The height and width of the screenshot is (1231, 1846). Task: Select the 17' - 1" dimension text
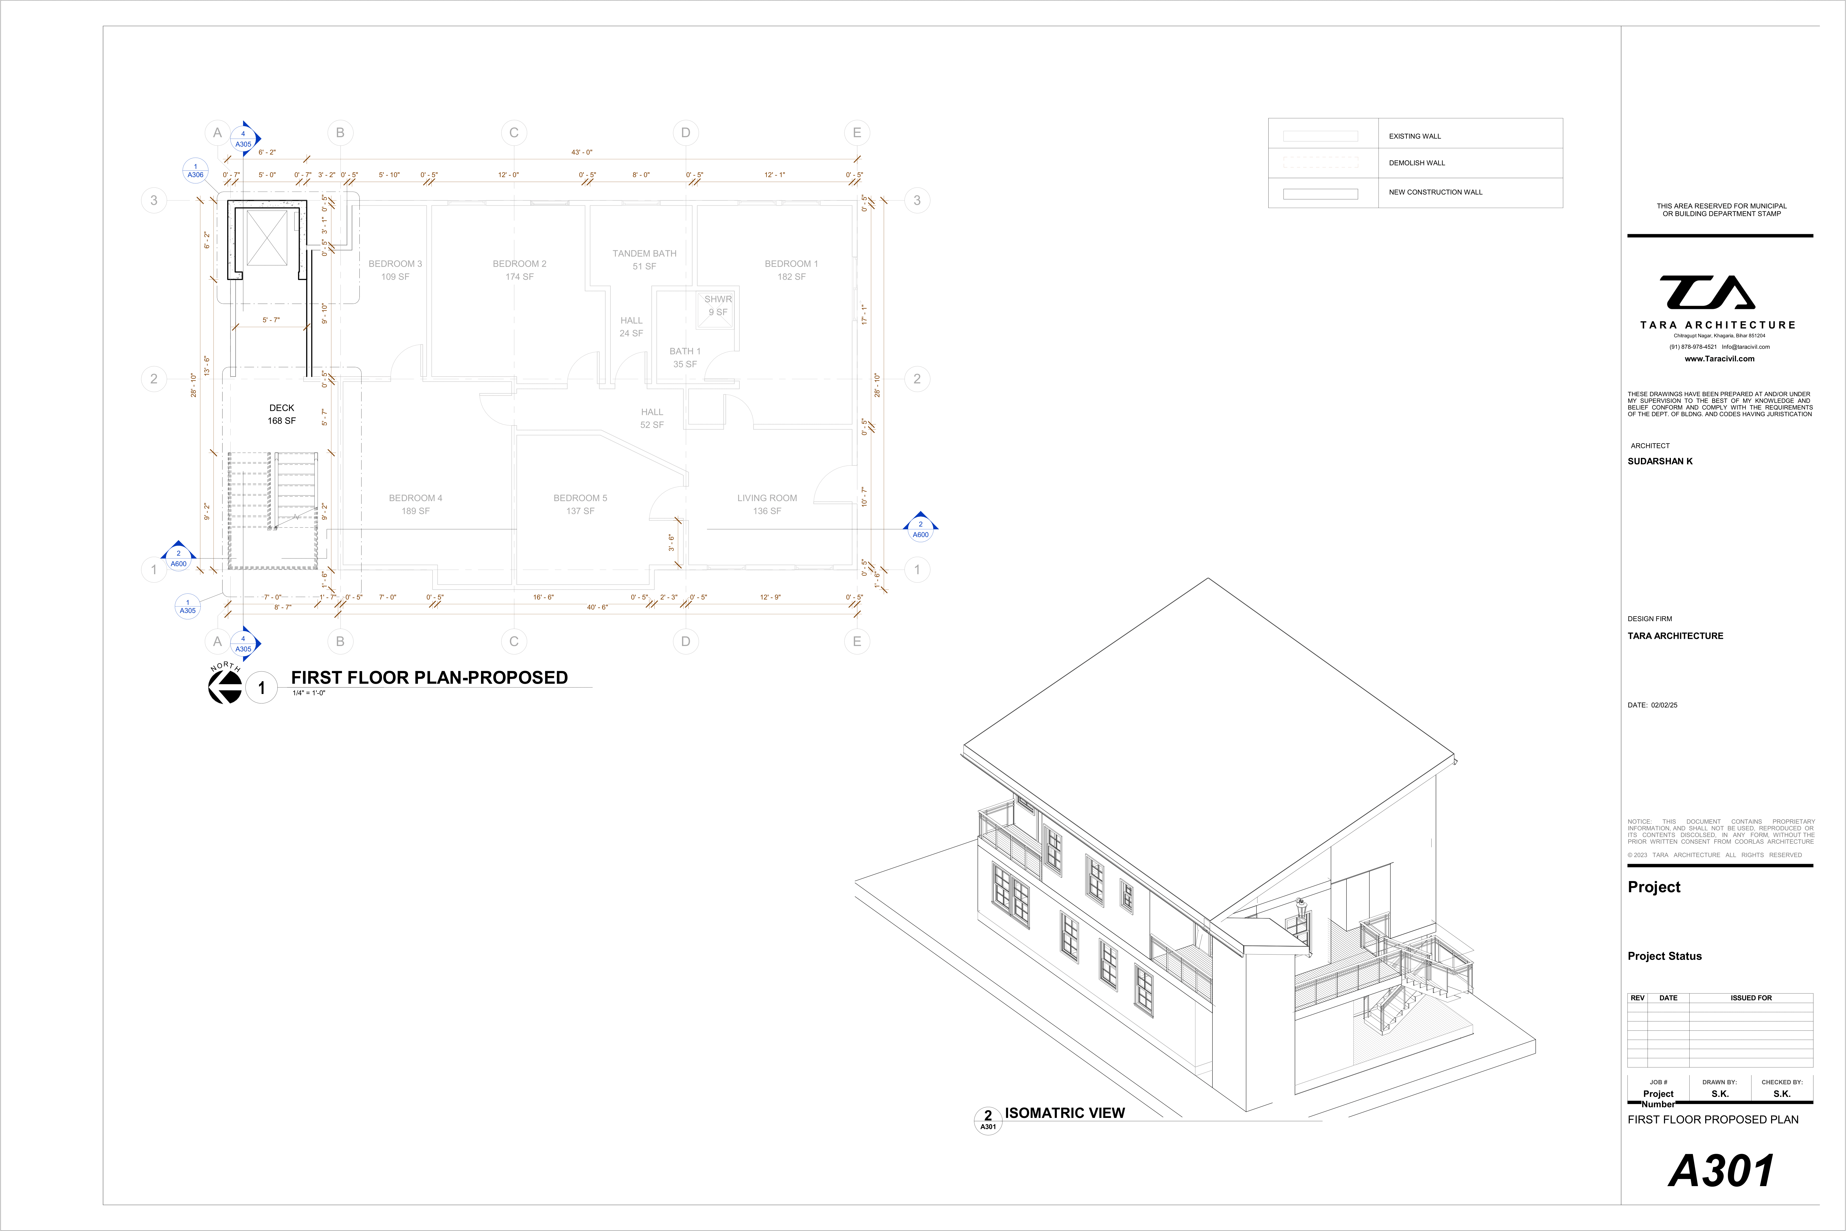[x=864, y=315]
